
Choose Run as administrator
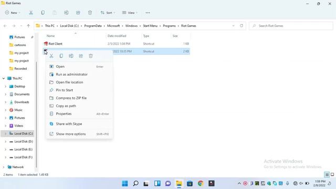pos(79,75)
